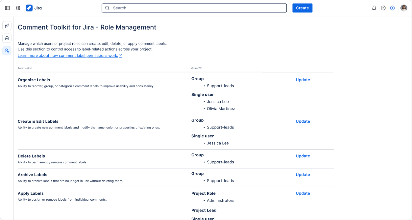Click Jessica Lee under Create & Edit Labels

coord(218,143)
